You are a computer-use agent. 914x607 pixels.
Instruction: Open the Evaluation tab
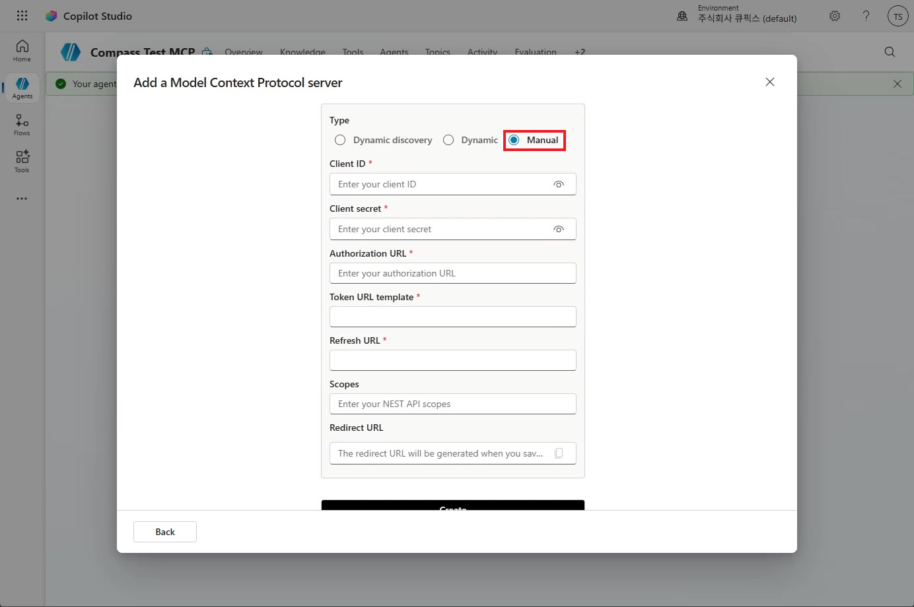pyautogui.click(x=536, y=51)
